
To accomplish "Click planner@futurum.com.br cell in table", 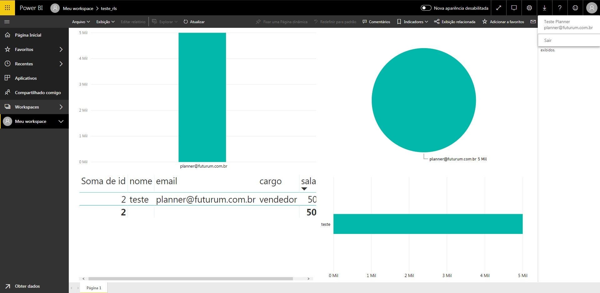I will point(206,200).
